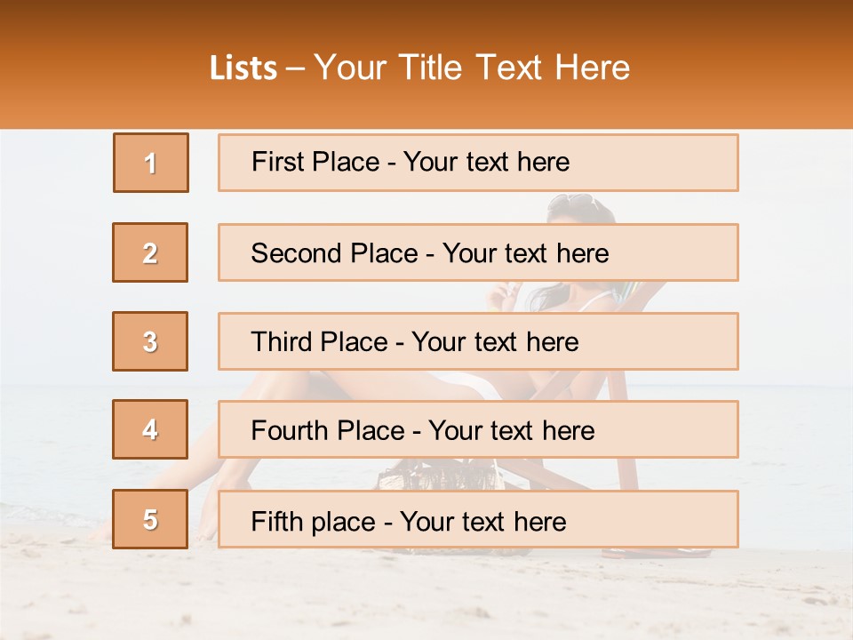Click the Fourth Place text box

[x=478, y=429]
